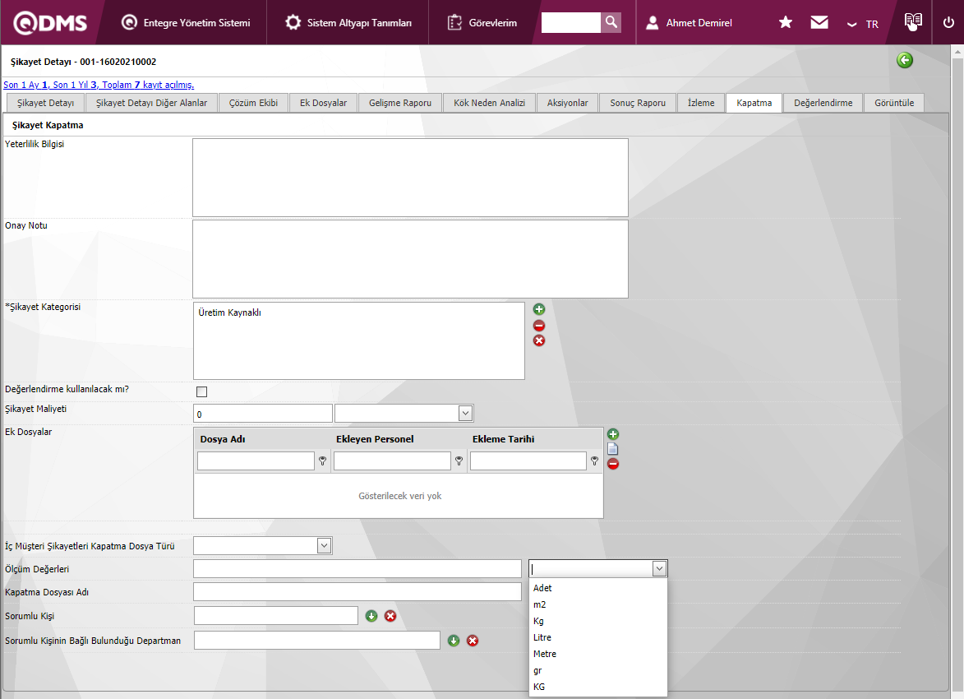Add attachment in Ek Dosyalar with plus icon
Viewport: 964px width, 699px height.
tap(612, 434)
